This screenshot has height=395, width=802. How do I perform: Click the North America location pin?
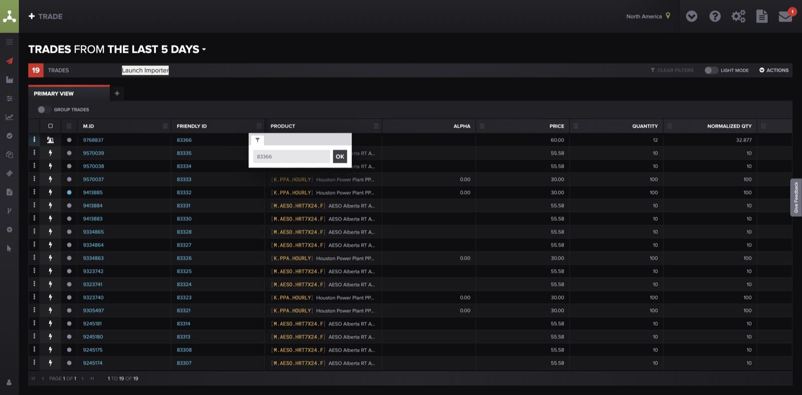pos(668,16)
